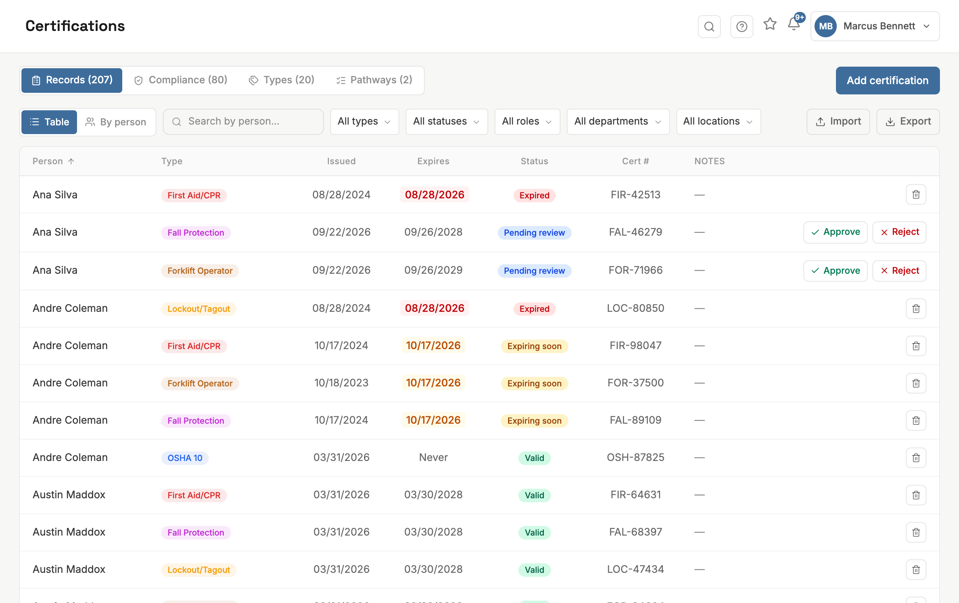Expand the Marcus Bennett account menu chevron
This screenshot has width=959, height=603.
(926, 26)
